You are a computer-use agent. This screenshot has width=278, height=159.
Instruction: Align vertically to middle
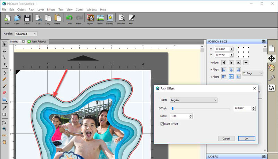[x=231, y=77]
